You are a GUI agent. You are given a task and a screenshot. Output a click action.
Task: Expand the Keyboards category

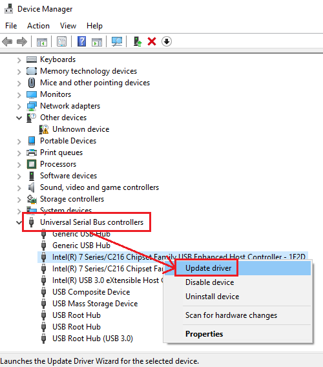tap(19, 60)
